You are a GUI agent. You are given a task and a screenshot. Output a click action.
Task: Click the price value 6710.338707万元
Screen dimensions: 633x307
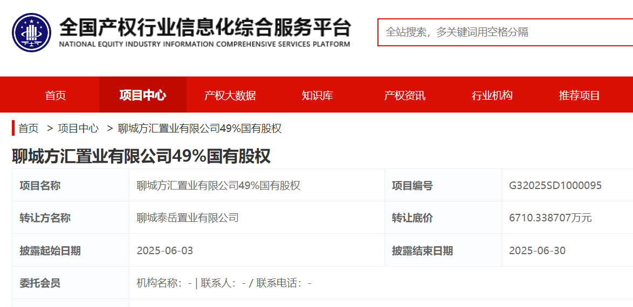tap(551, 218)
